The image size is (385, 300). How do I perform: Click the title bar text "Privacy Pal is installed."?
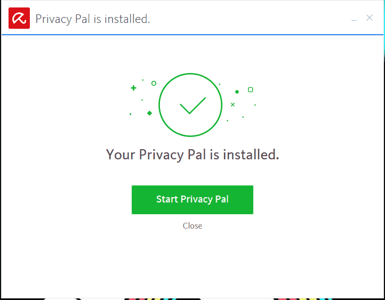[x=92, y=19]
